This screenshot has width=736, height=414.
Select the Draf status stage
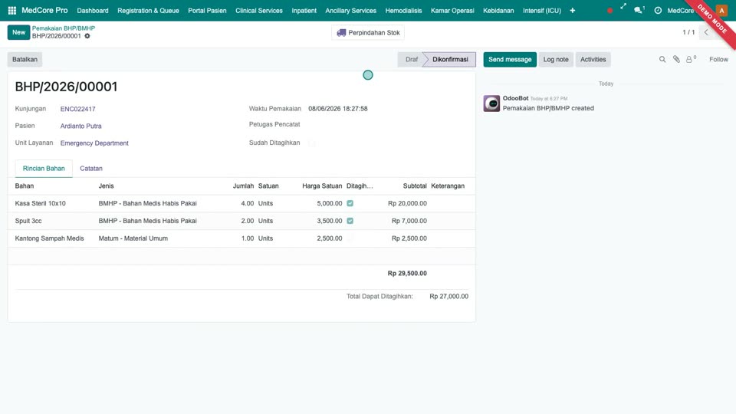tap(412, 60)
